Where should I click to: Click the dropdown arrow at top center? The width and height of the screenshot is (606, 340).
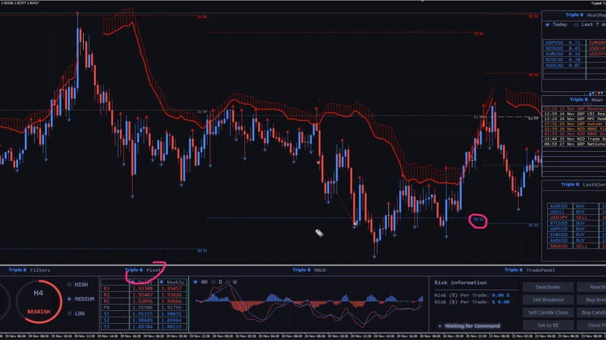point(423,1)
